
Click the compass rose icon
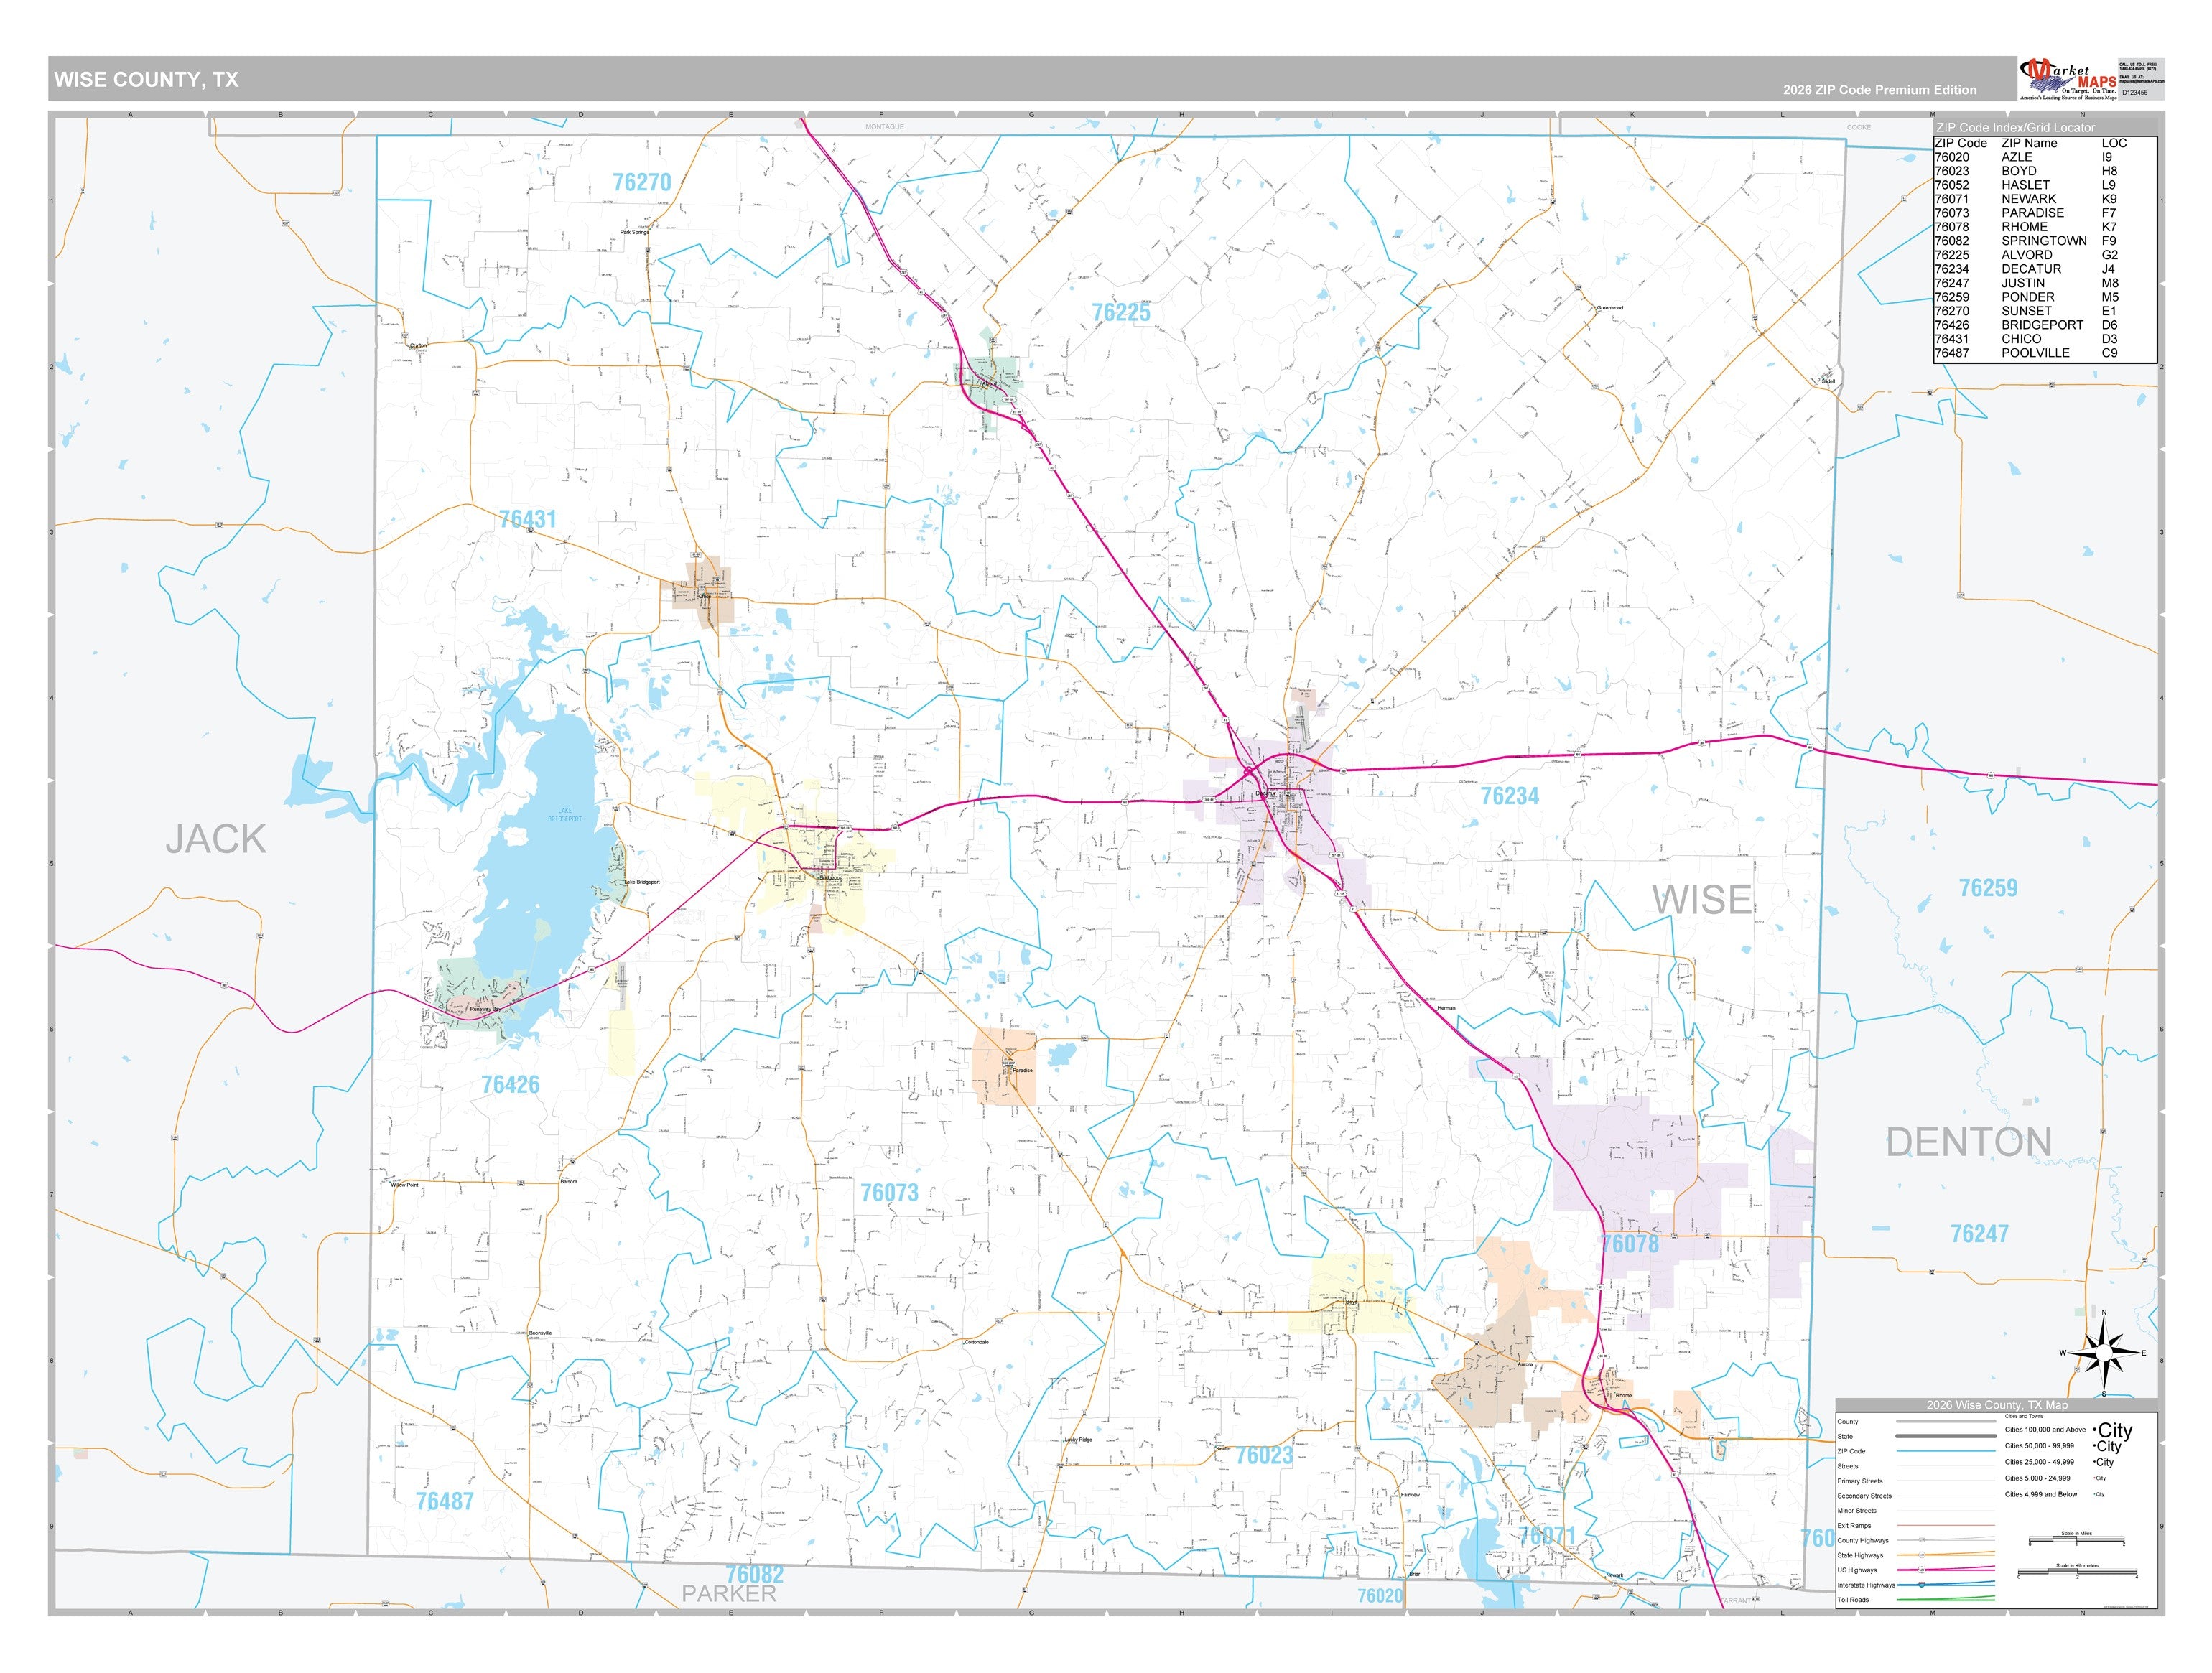click(2104, 1353)
